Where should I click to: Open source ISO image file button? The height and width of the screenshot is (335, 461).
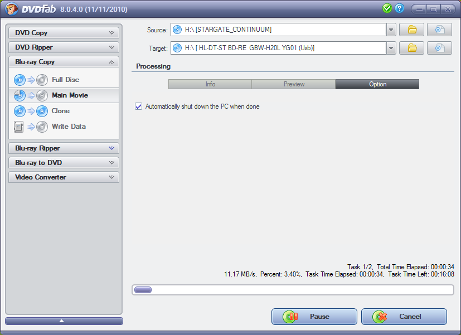439,30
